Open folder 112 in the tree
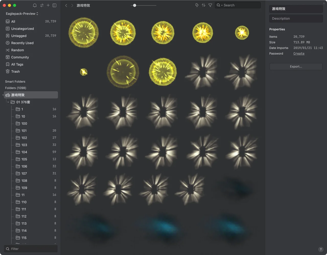Image resolution: width=327 pixels, height=255 pixels. [x=31, y=216]
